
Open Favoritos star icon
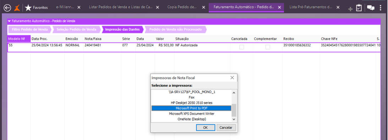(28, 8)
